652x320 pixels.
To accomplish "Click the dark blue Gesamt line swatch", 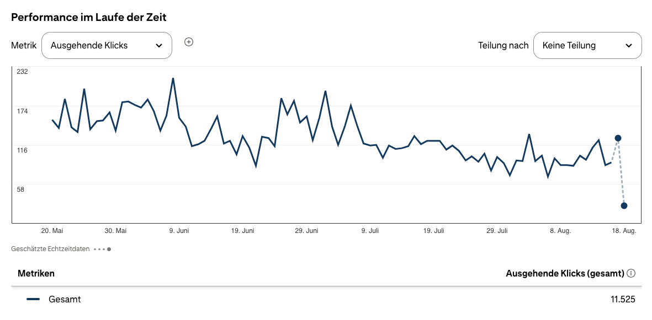I will (x=33, y=300).
